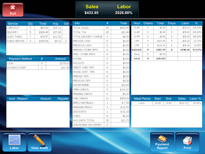Click the hourly Taxes row
The image size is (205, 154).
pyautogui.click(x=167, y=54)
